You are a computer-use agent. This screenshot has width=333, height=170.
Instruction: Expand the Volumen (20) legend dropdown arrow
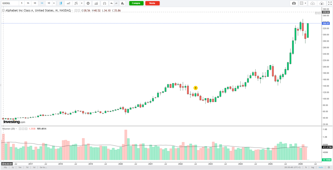17,129
